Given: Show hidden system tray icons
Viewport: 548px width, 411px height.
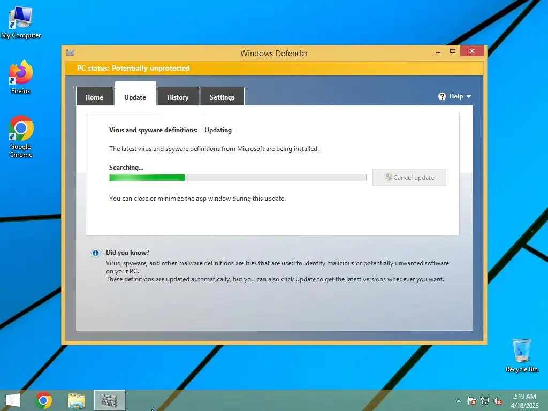Looking at the screenshot, I should tap(459, 401).
